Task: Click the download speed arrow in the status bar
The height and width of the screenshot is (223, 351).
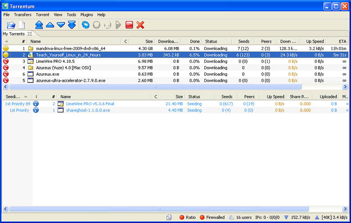Action: [286, 217]
